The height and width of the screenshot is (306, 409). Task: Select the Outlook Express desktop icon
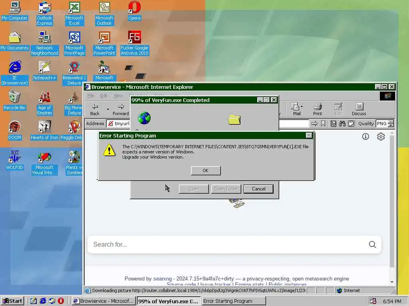click(44, 14)
